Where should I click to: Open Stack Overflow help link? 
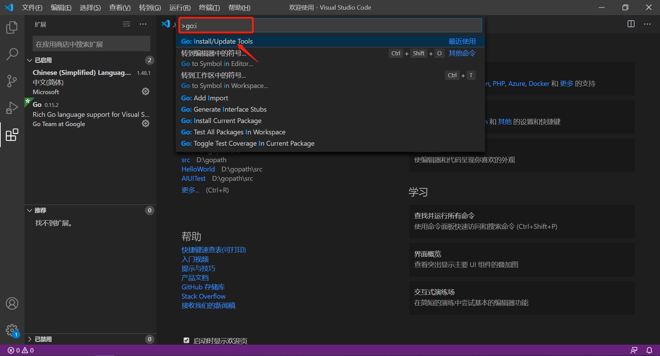[x=203, y=296]
